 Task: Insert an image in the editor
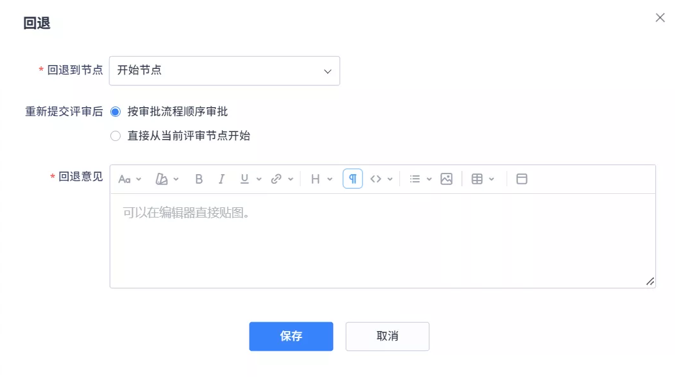click(x=446, y=179)
